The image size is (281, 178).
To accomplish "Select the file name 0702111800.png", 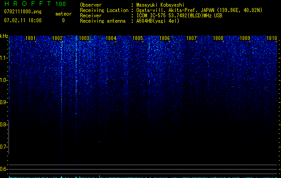I will coord(23,12).
